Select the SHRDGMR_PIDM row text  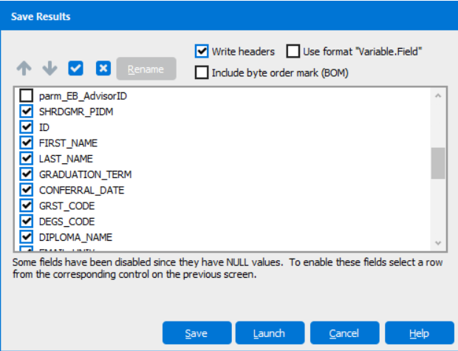point(76,112)
